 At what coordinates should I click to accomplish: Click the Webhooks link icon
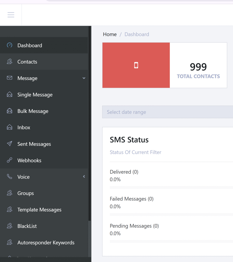(x=9, y=160)
